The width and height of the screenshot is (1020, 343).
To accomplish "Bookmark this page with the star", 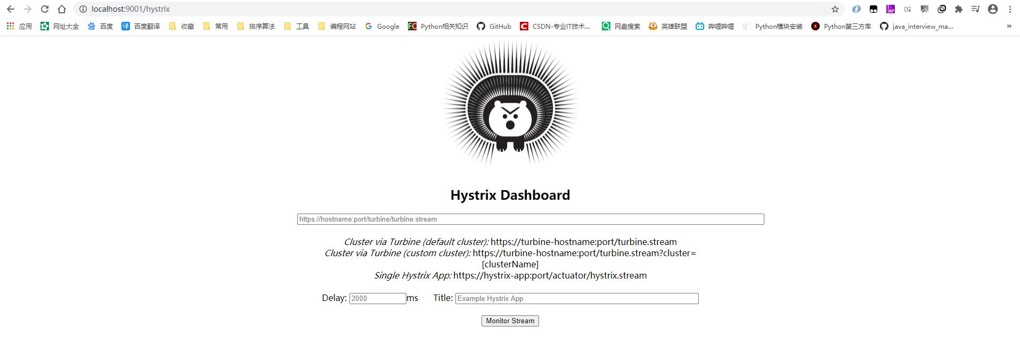I will click(x=835, y=9).
